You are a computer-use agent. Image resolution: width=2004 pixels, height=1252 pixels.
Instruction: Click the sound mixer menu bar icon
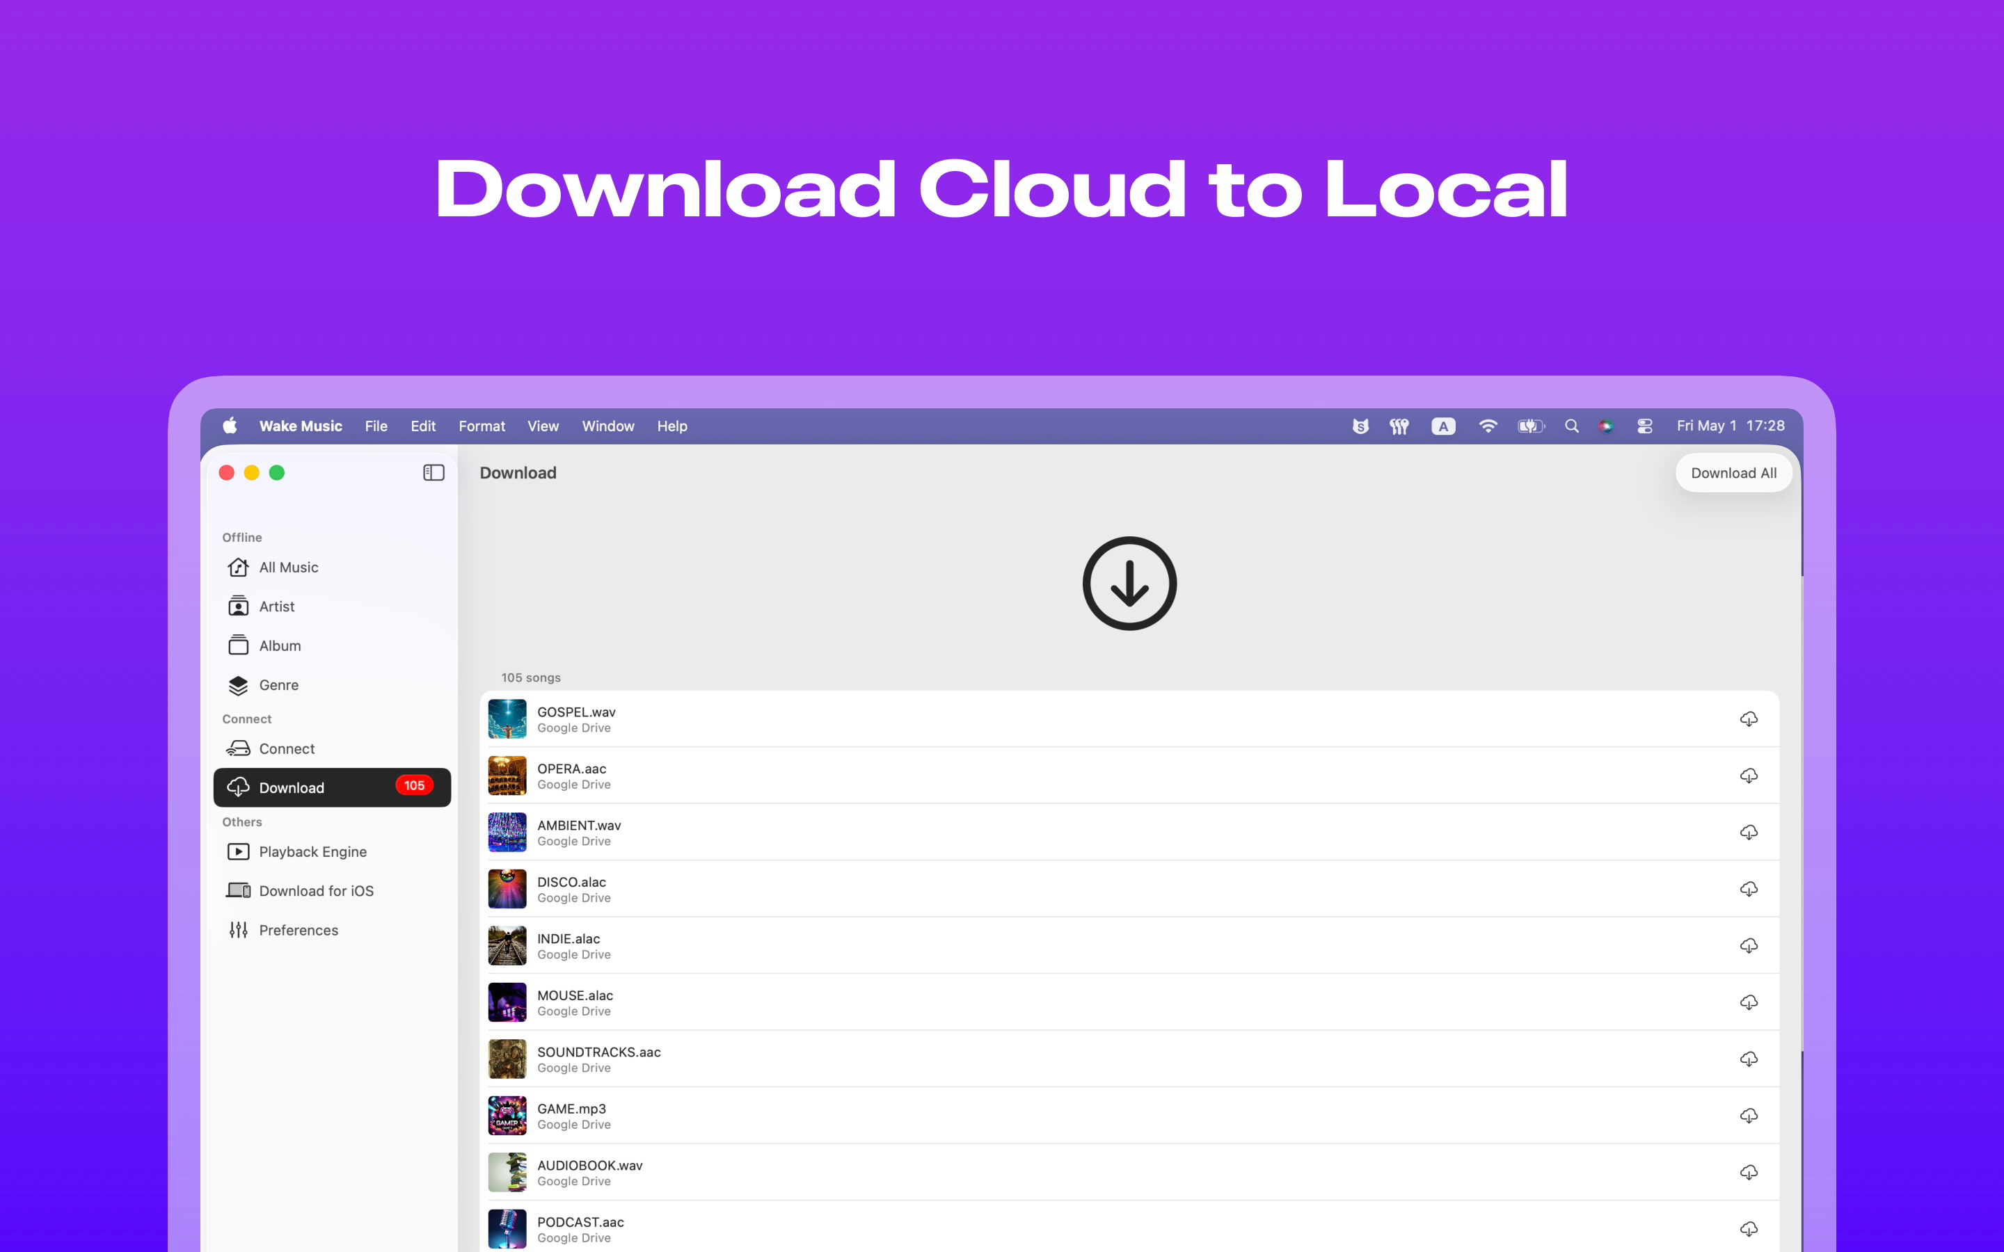(x=1399, y=426)
